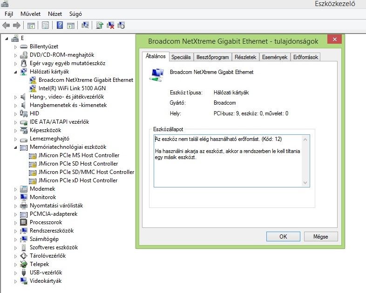Expand the Billentyűzet category
This screenshot has height=293, width=366.
16,47
